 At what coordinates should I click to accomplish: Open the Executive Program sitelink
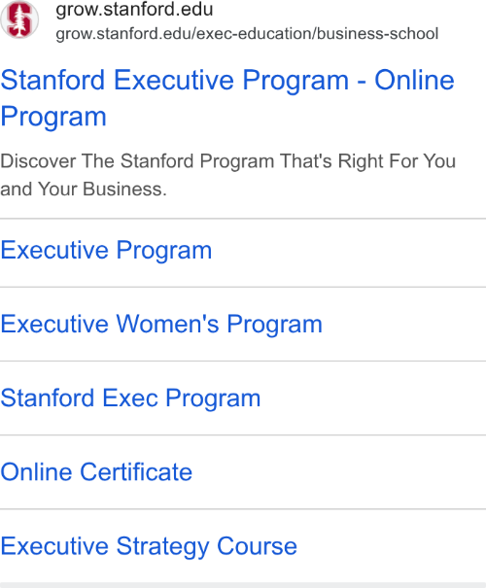pyautogui.click(x=106, y=250)
